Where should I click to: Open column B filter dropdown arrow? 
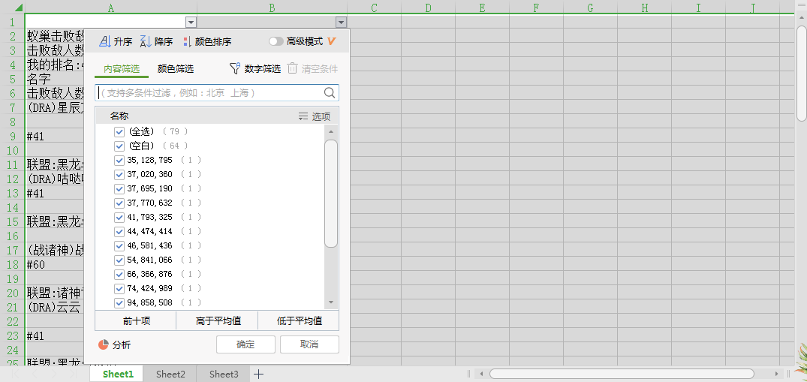(x=342, y=23)
